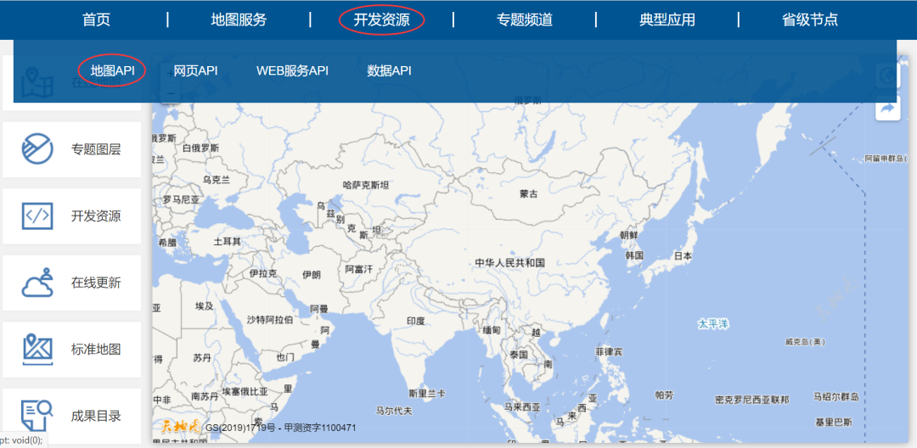
Task: Click the 希腊 map label
Action: (166, 241)
